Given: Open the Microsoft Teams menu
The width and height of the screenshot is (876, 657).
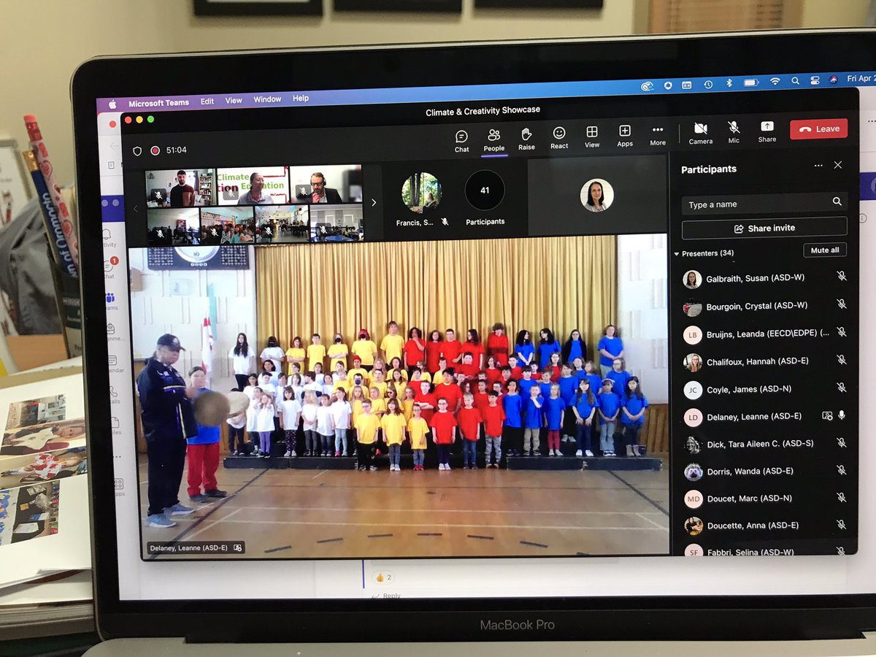Looking at the screenshot, I should pyautogui.click(x=158, y=103).
